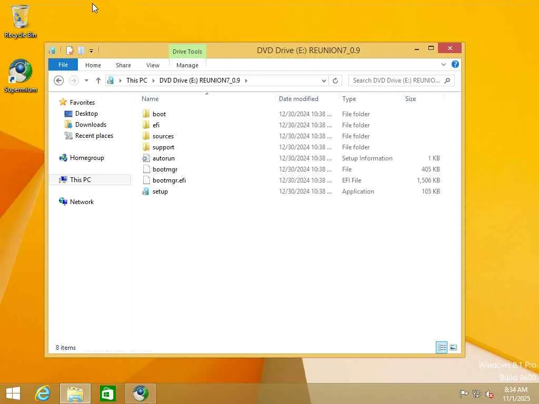Go up one level with Up arrow
This screenshot has height=404, width=539.
coord(98,80)
